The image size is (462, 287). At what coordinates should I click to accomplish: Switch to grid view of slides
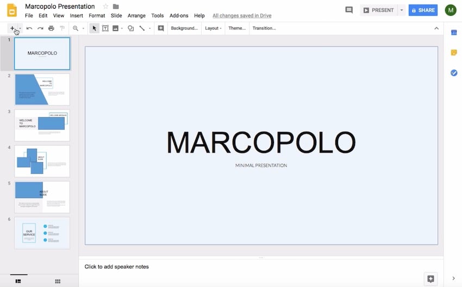point(58,281)
